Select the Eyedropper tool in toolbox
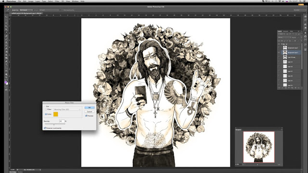The image size is (308, 173). coord(6,33)
